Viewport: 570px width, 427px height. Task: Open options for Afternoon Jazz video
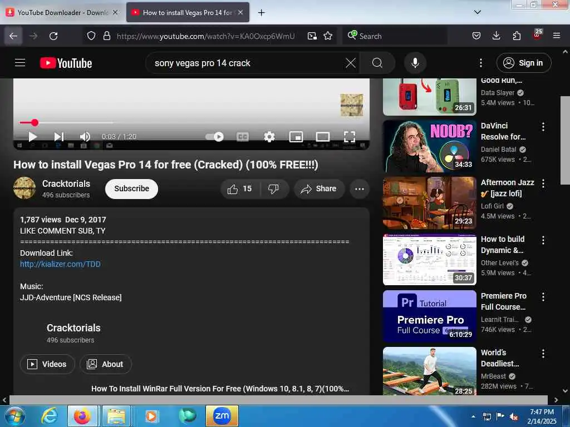543,183
